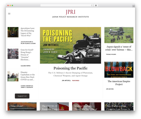Click author name Jon Mitchell under the feature
The image size is (141, 119).
tap(66, 80)
